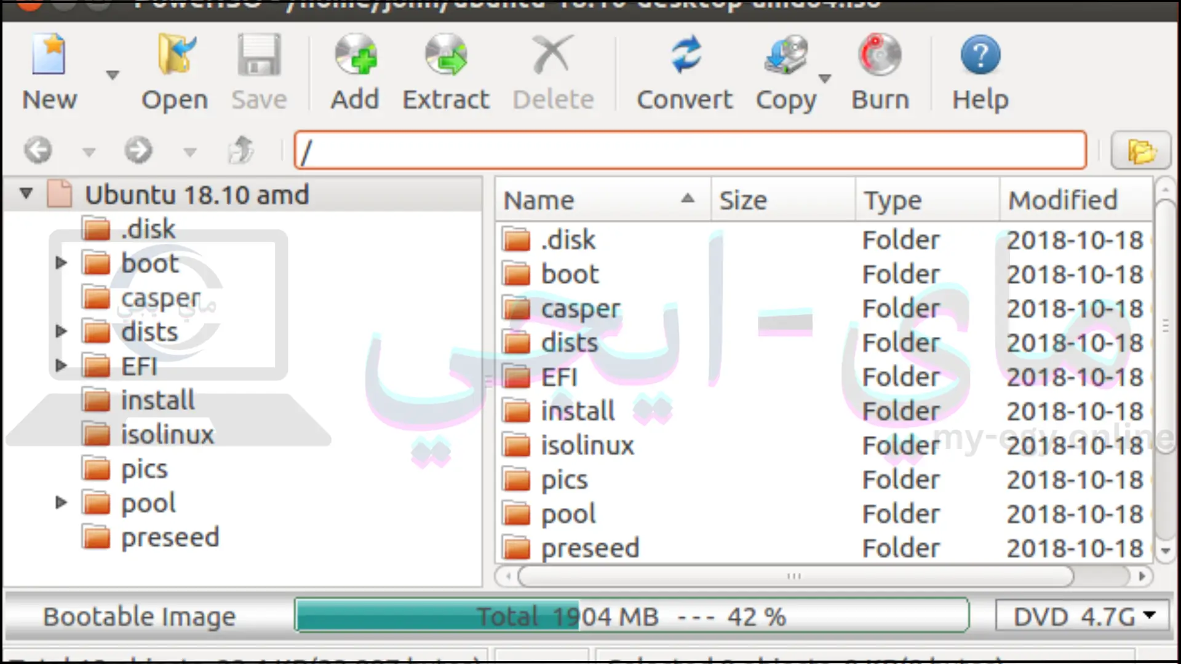Click the Copy disc toolbar icon
This screenshot has width=1181, height=664.
(786, 55)
